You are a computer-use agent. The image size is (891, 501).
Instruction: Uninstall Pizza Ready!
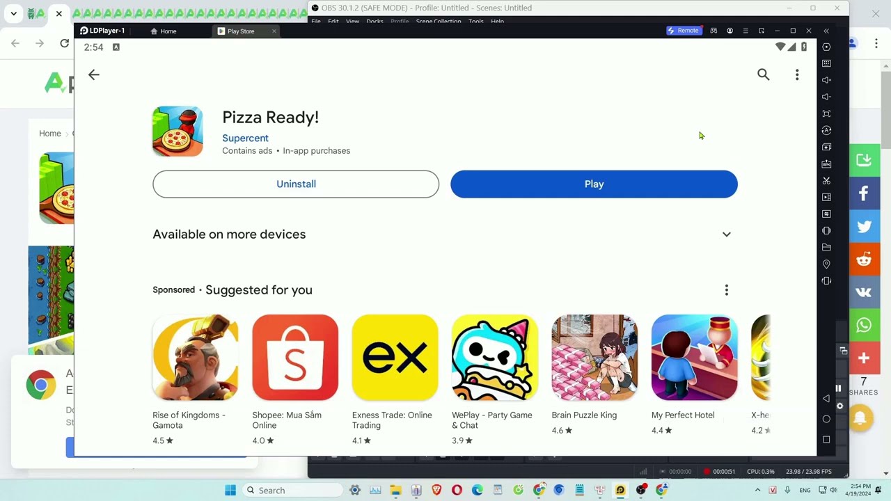pyautogui.click(x=296, y=184)
